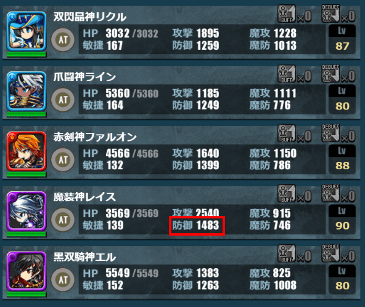This screenshot has width=365, height=307.
Task: Click the 爪闘神ライン character portrait
Action: pos(27,91)
